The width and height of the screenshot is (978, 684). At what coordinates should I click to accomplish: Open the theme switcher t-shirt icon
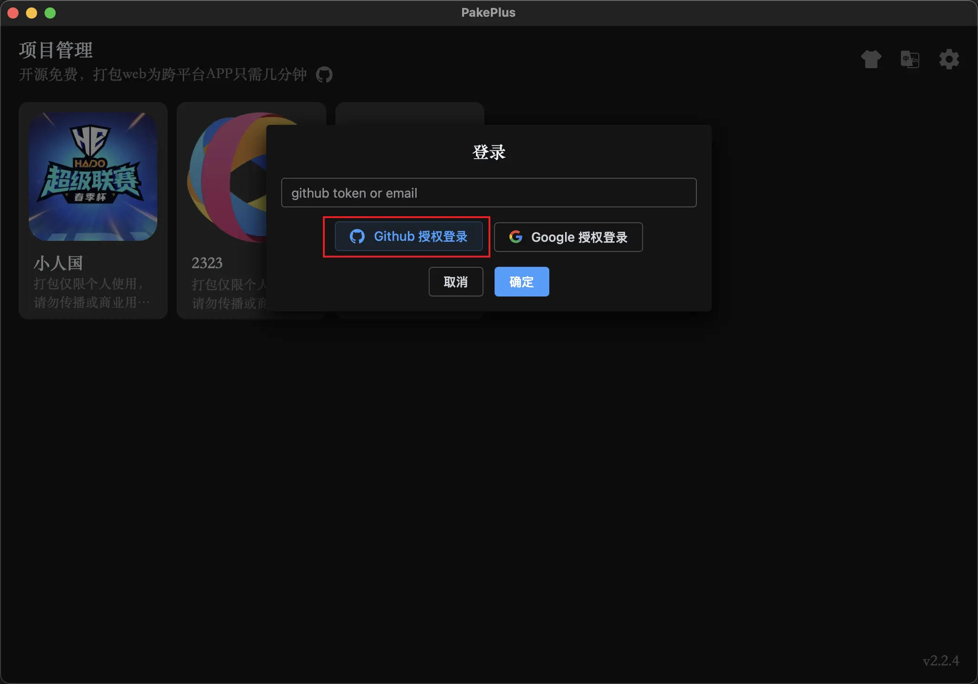(871, 59)
